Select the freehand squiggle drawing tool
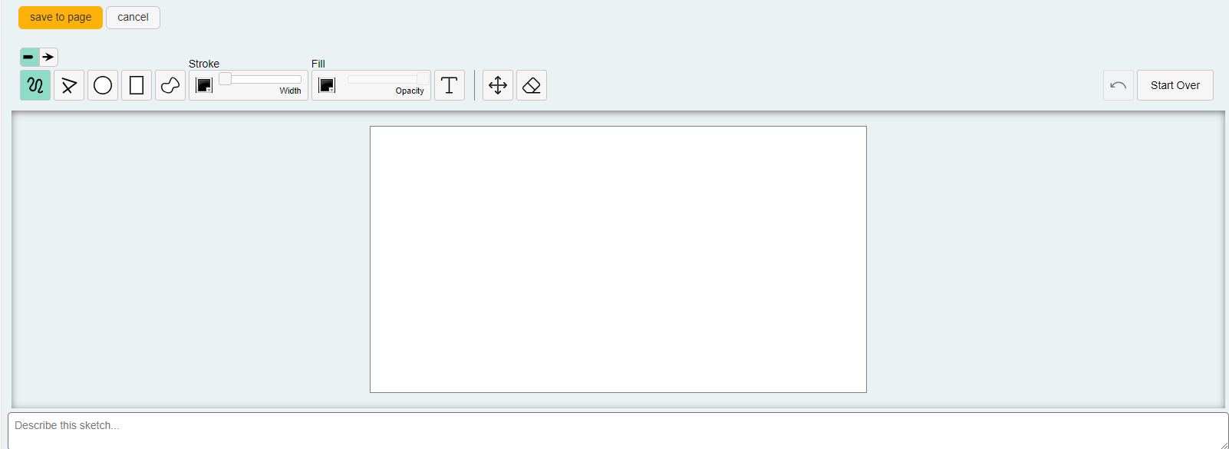The height and width of the screenshot is (449, 1229). [x=35, y=85]
